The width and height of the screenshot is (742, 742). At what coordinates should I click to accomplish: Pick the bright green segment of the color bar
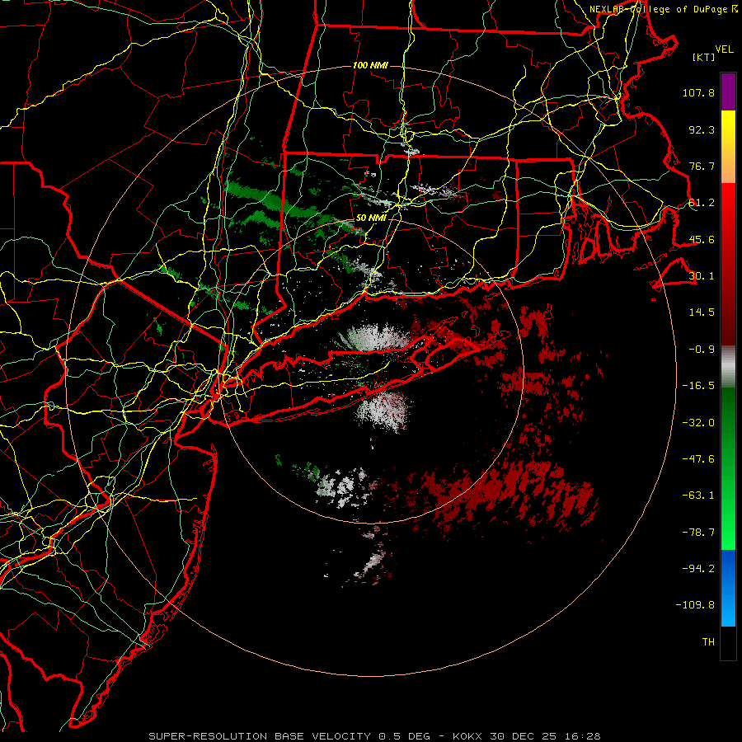(728, 468)
